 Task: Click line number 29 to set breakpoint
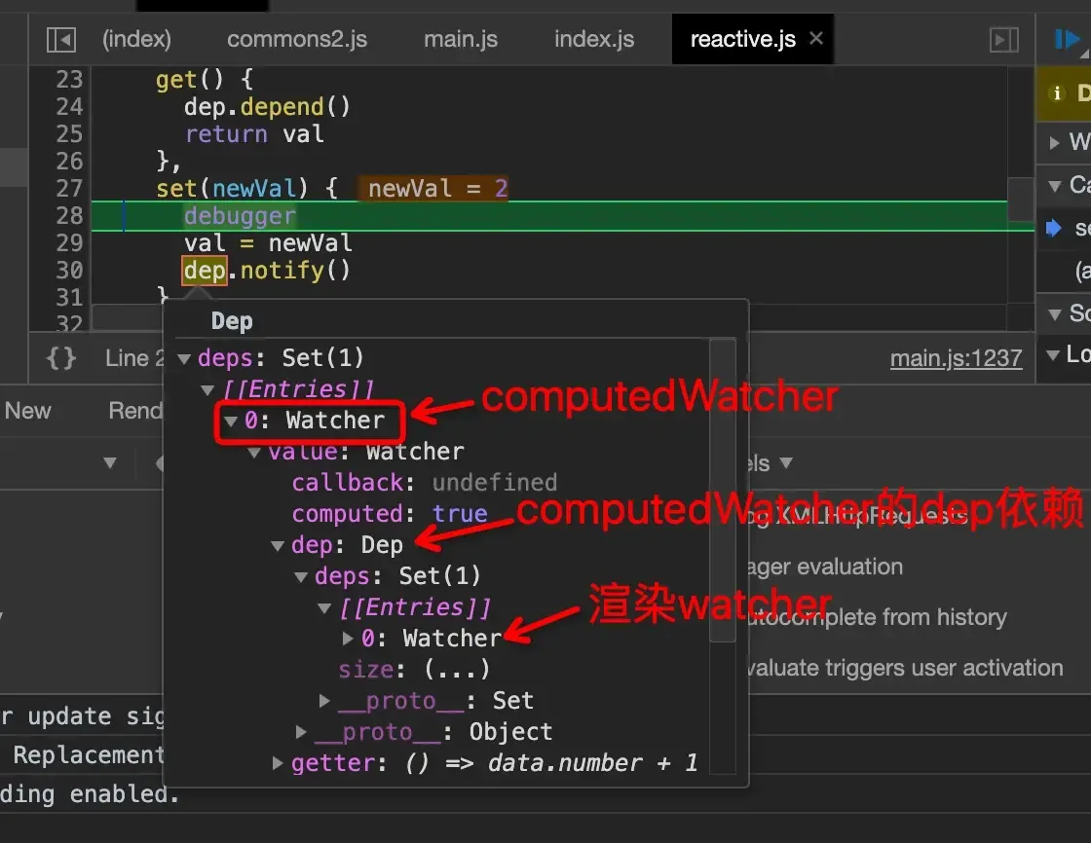69,242
